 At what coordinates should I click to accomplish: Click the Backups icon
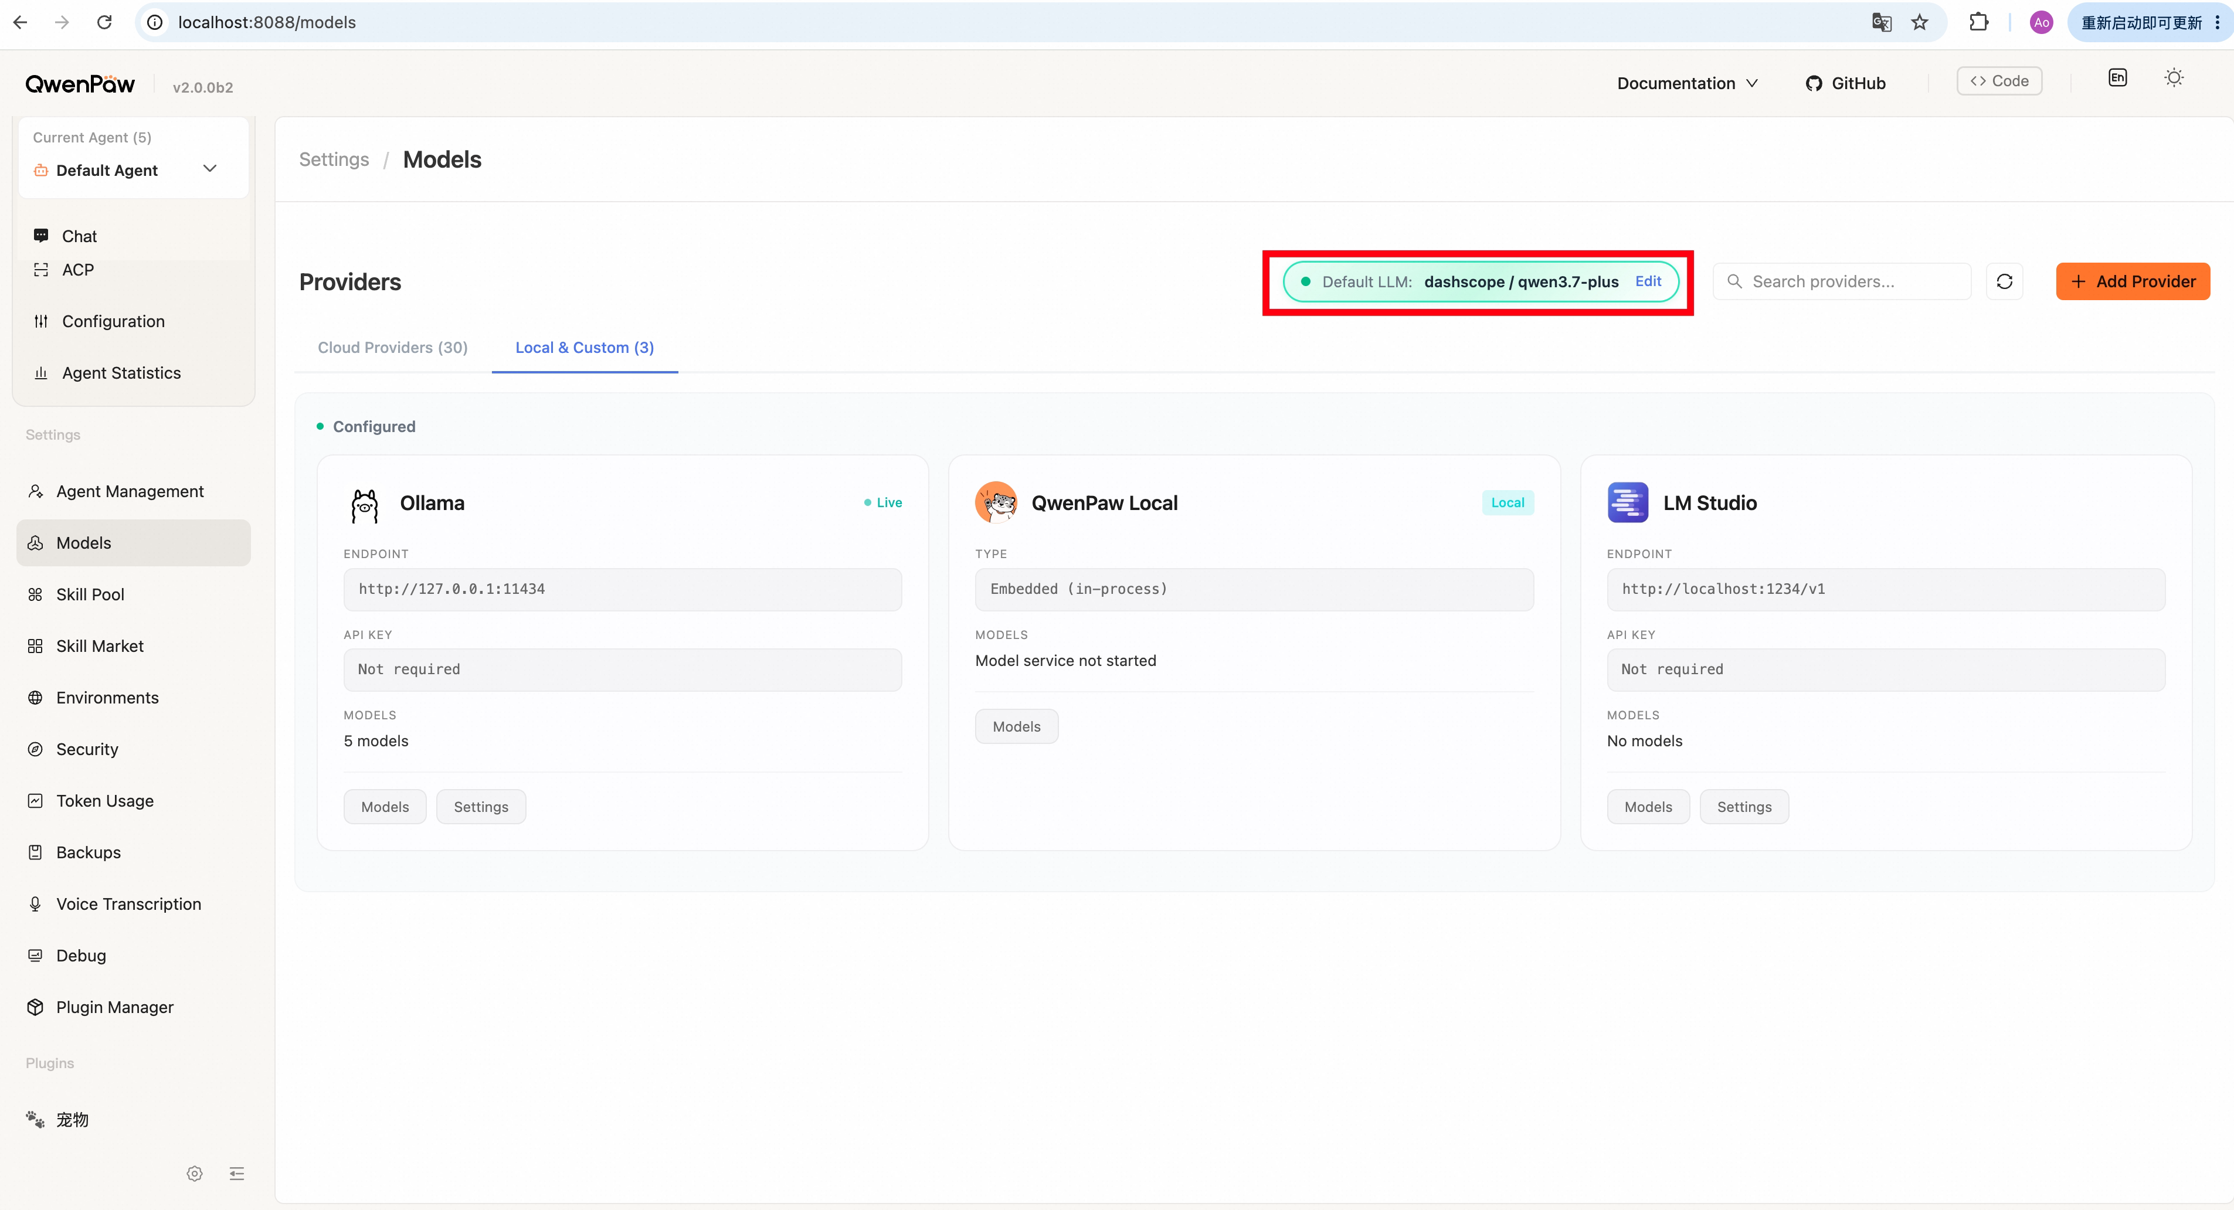[x=36, y=853]
